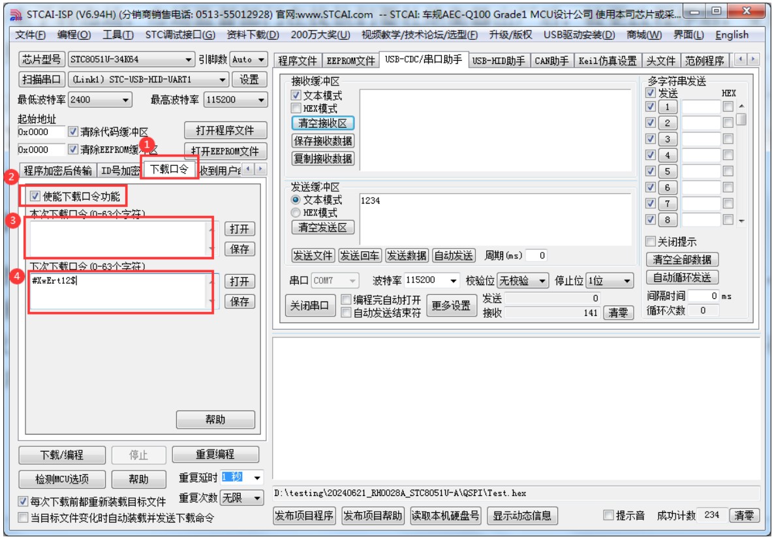Open the 文件(F) menu
This screenshot has height=539, width=772.
pos(30,35)
